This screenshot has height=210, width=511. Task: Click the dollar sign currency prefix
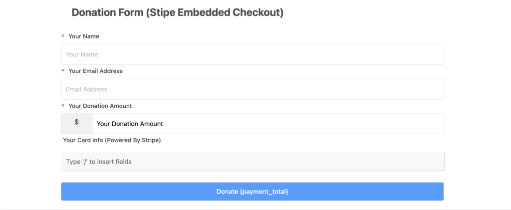(77, 122)
